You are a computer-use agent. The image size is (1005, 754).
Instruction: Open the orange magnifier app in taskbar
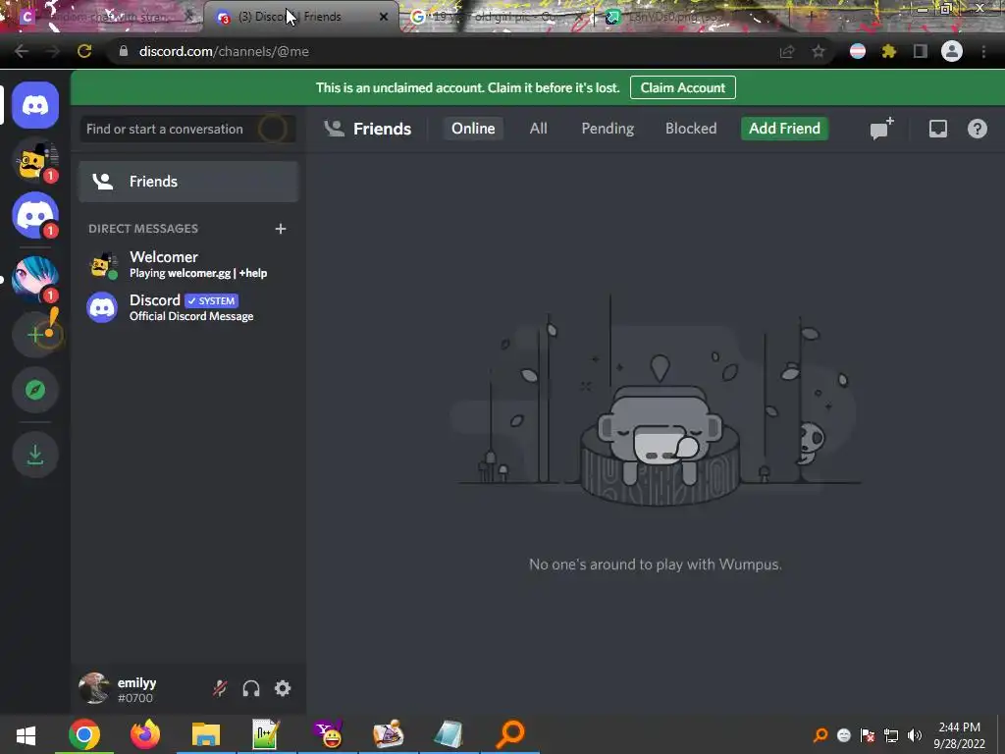pos(510,734)
